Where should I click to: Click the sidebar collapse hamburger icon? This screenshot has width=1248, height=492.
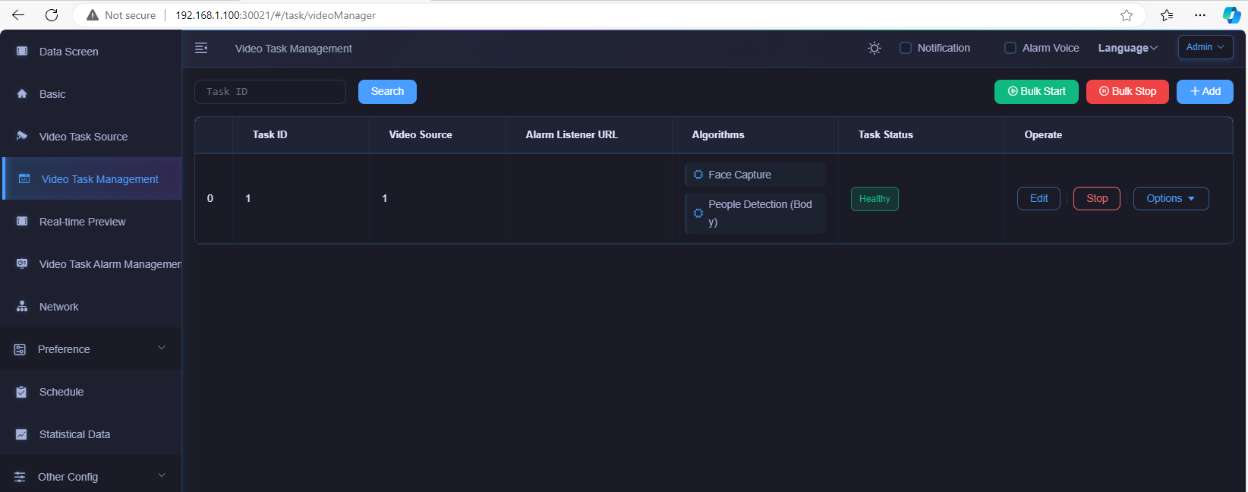(201, 48)
